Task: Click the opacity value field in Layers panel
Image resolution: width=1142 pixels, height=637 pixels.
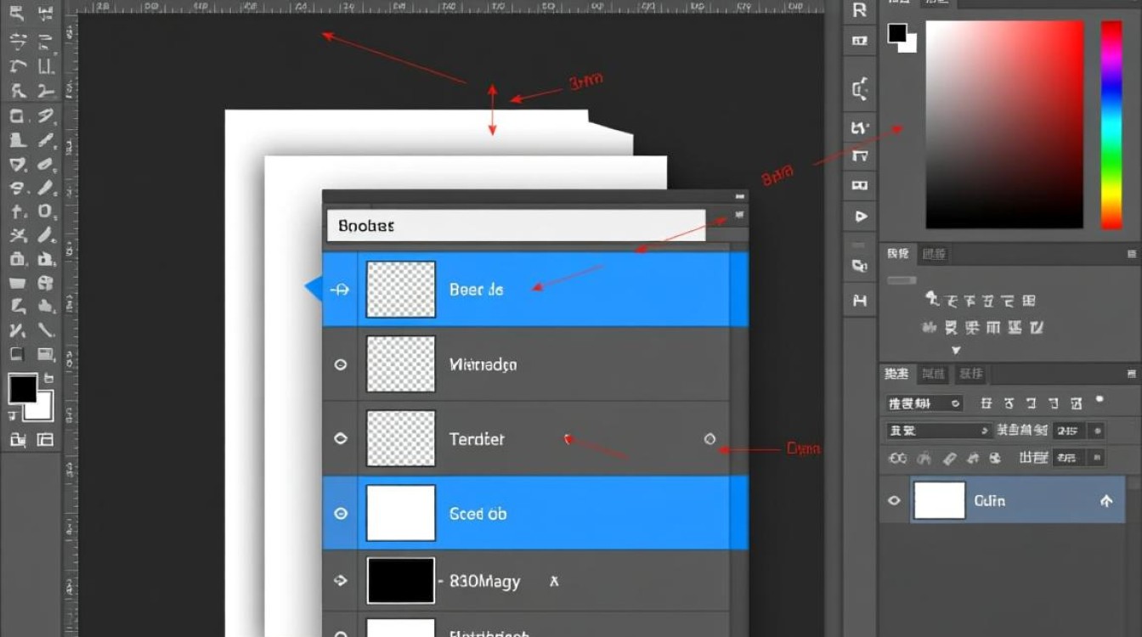Action: (1068, 431)
